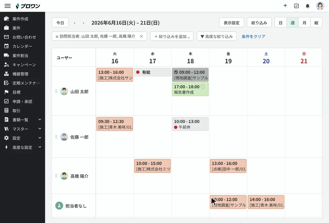Click the プロワン logo
This screenshot has width=329, height=223.
[x=28, y=6]
